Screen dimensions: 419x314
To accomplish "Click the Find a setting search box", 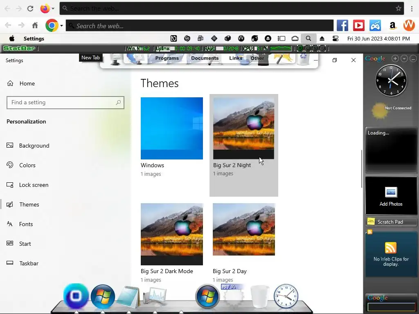I will click(x=65, y=103).
